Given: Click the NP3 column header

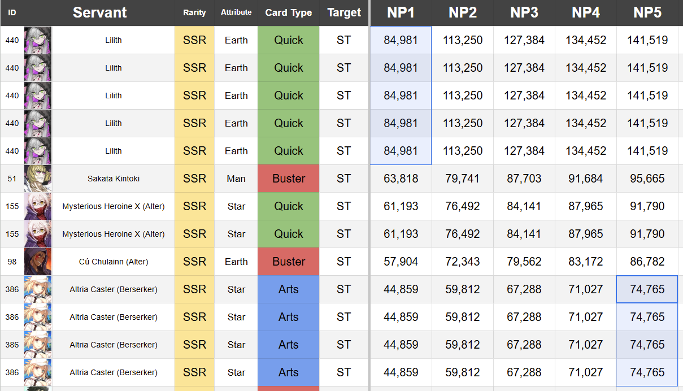Looking at the screenshot, I should pos(524,12).
